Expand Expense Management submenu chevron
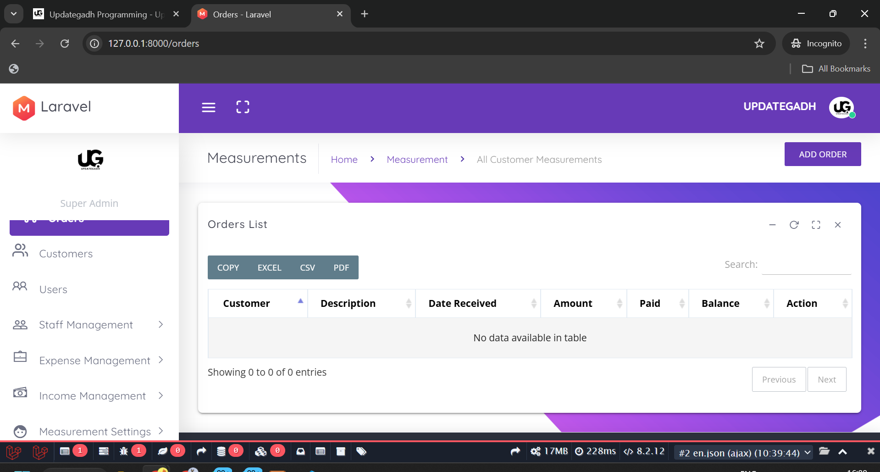 click(x=161, y=360)
